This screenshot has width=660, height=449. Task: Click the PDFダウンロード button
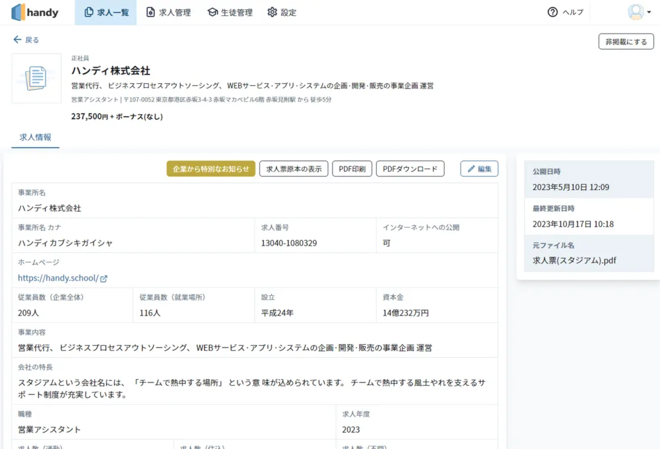tap(410, 169)
